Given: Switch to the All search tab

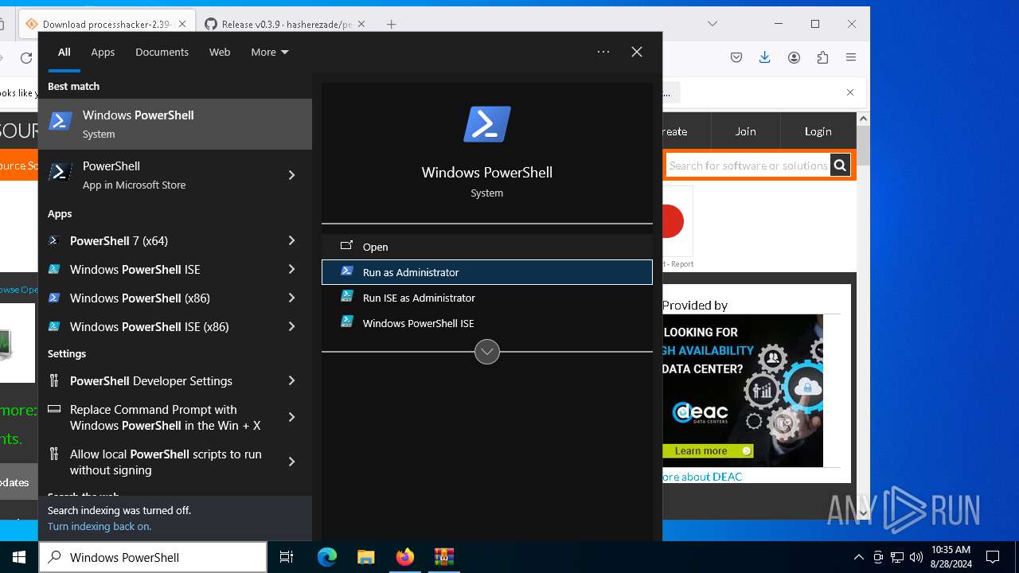Looking at the screenshot, I should 64,52.
